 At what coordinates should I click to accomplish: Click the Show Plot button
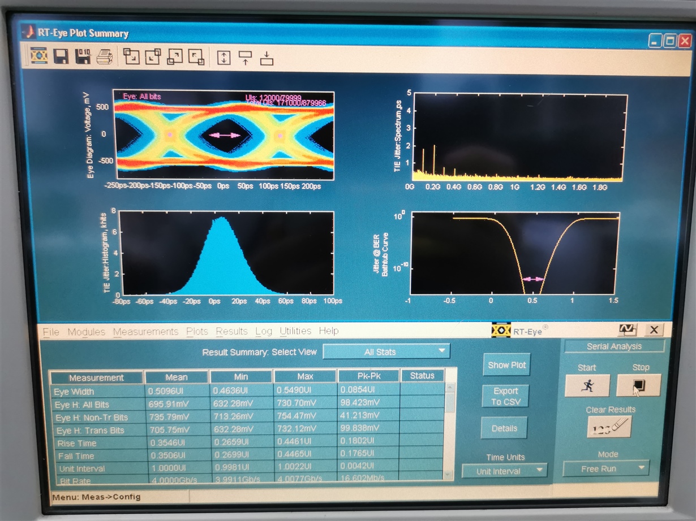(506, 365)
